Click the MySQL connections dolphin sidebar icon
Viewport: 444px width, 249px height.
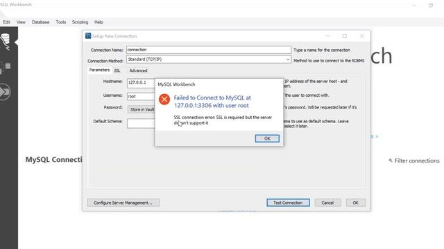pyautogui.click(x=5, y=41)
